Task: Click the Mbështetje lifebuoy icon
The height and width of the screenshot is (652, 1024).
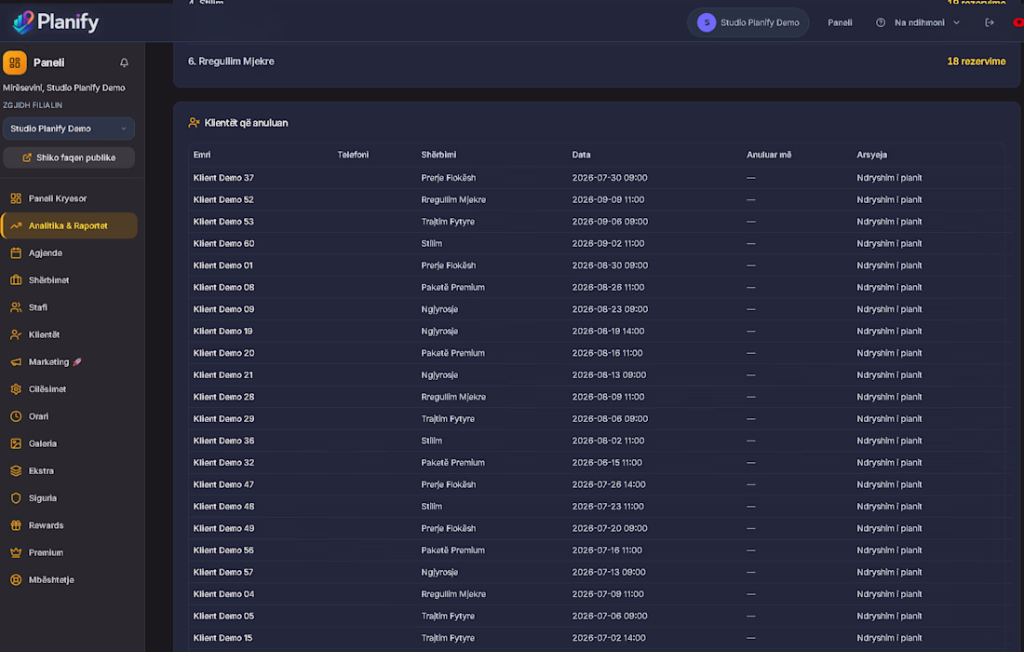Action: pos(17,580)
